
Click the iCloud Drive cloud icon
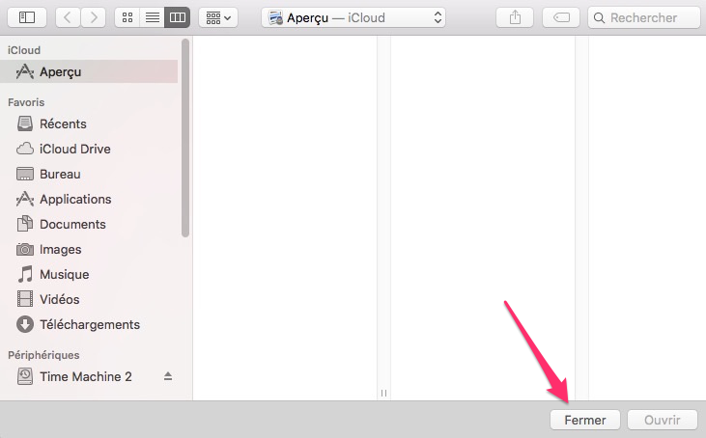tap(25, 149)
